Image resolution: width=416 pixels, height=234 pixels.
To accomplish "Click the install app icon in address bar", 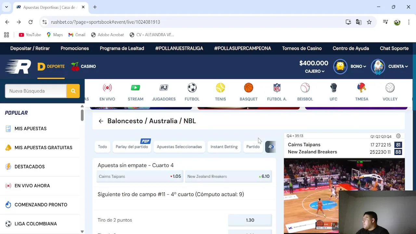I will pyautogui.click(x=348, y=22).
